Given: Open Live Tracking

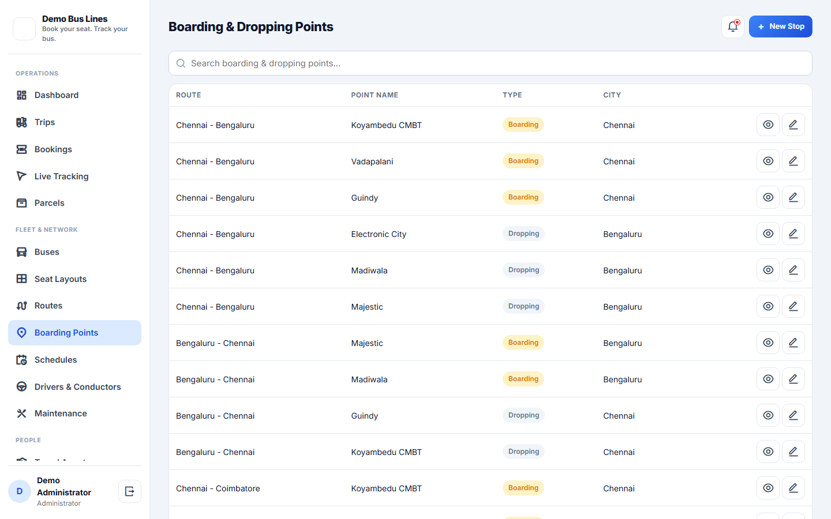Looking at the screenshot, I should tap(74, 176).
